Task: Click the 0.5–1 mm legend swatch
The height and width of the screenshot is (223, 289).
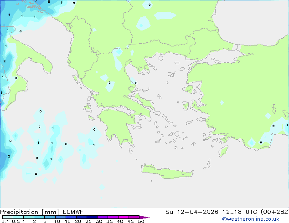Action: (18, 217)
